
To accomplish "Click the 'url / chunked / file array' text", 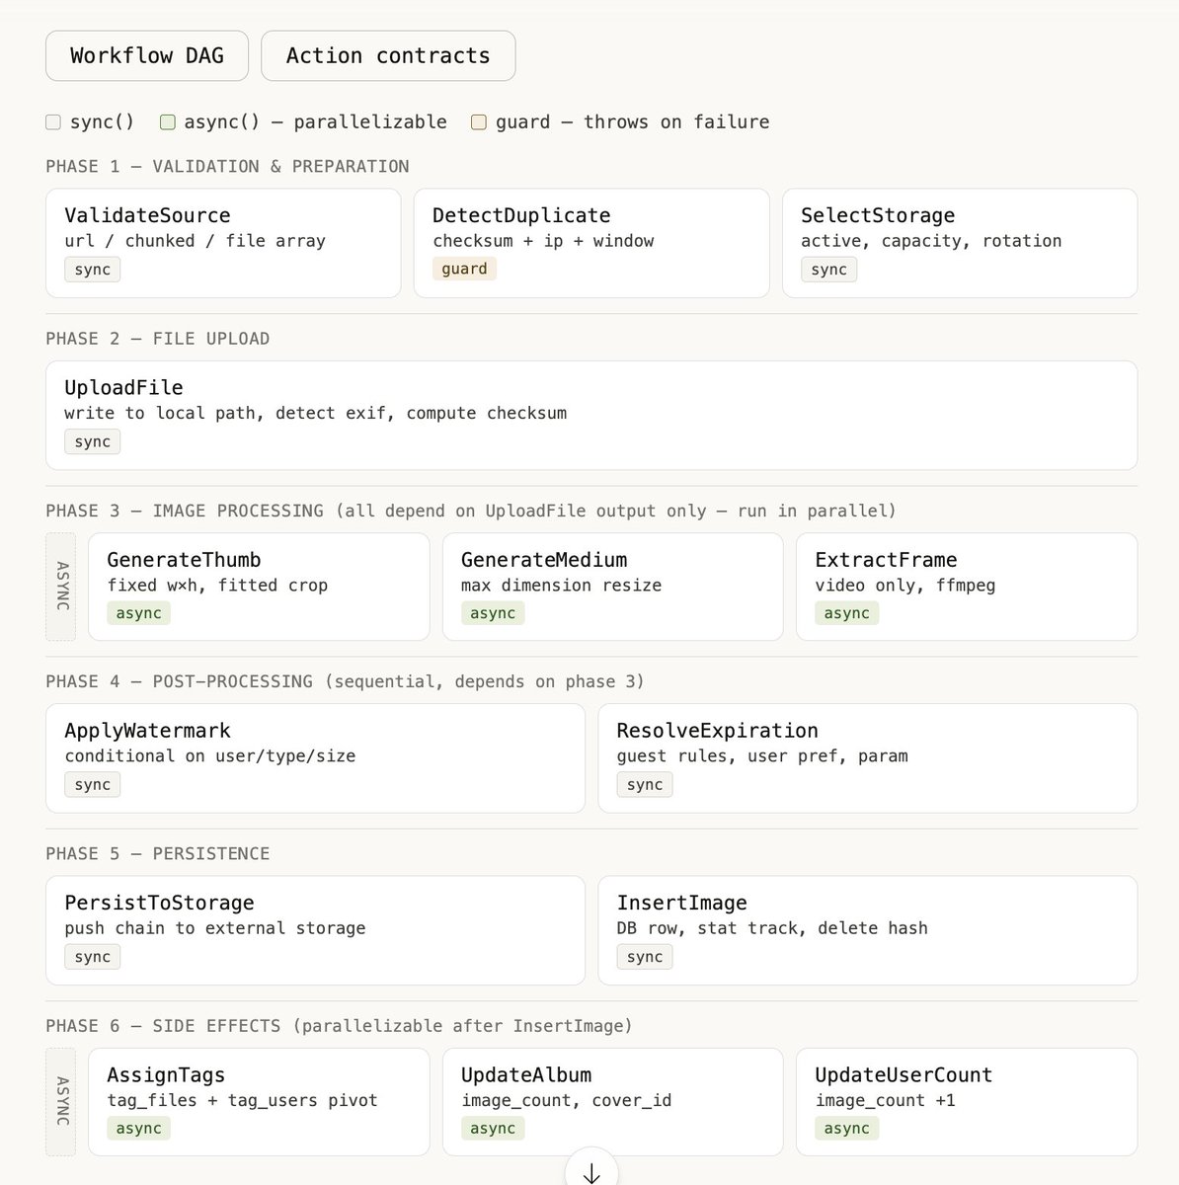I will point(196,241).
